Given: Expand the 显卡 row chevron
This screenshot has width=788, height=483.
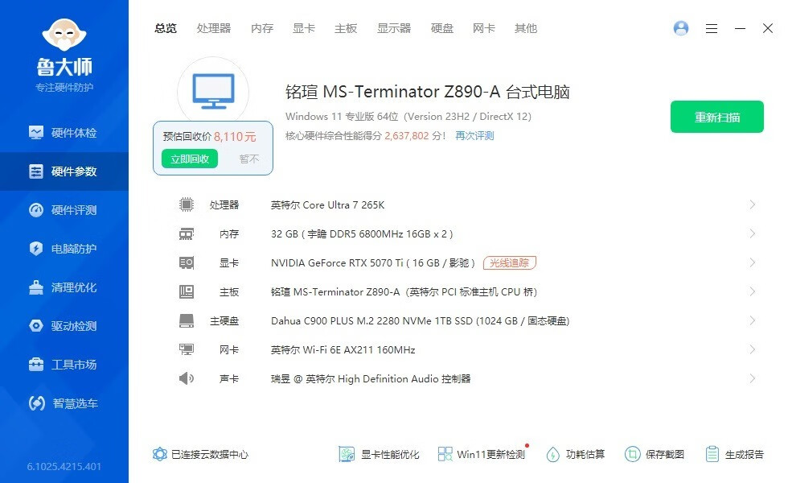Looking at the screenshot, I should tap(753, 262).
